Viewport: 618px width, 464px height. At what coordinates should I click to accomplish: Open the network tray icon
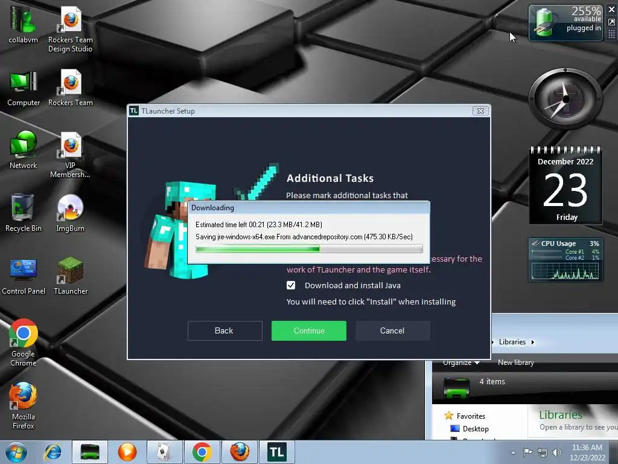click(543, 453)
